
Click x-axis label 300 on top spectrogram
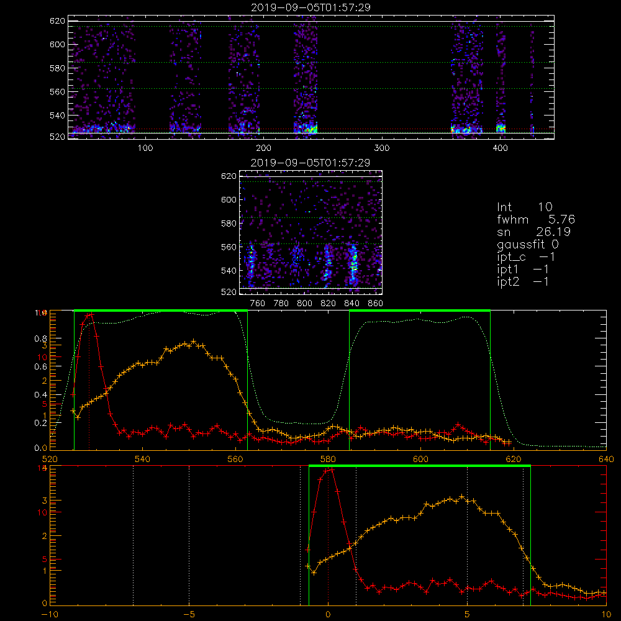click(x=382, y=148)
